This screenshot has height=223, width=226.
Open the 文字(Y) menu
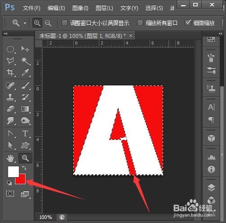click(x=129, y=8)
